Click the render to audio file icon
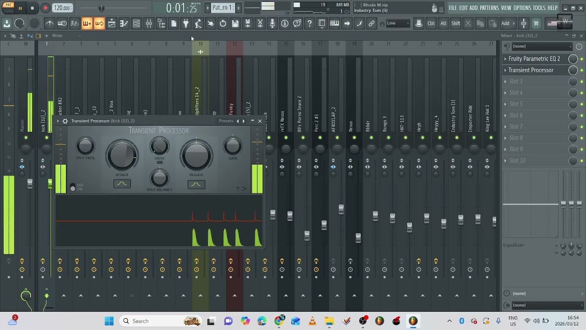586x330 pixels. 248,23
